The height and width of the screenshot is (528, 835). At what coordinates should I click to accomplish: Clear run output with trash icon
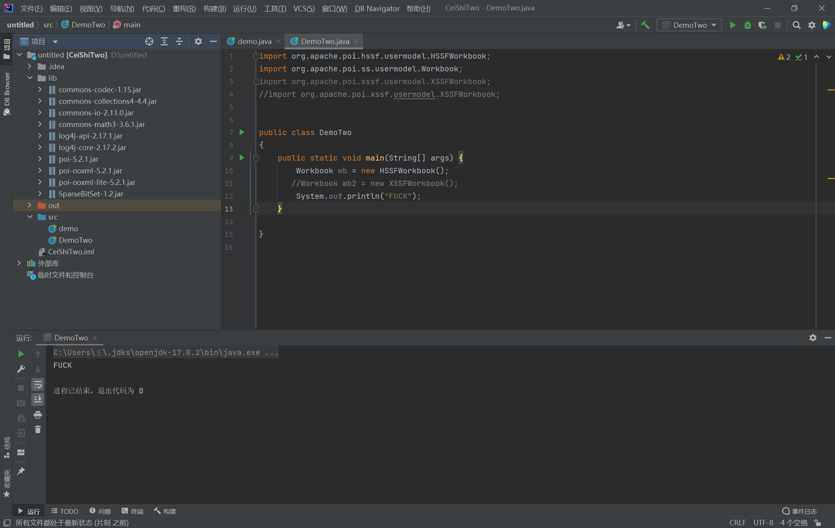click(x=38, y=429)
